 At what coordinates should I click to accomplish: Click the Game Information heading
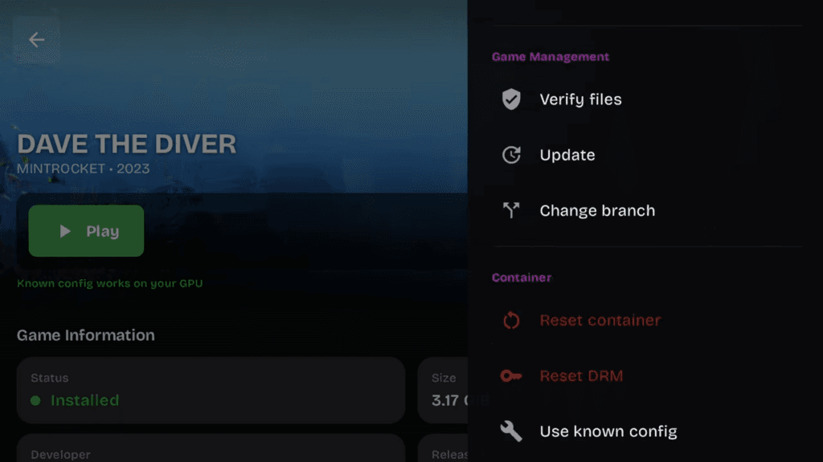tap(85, 335)
